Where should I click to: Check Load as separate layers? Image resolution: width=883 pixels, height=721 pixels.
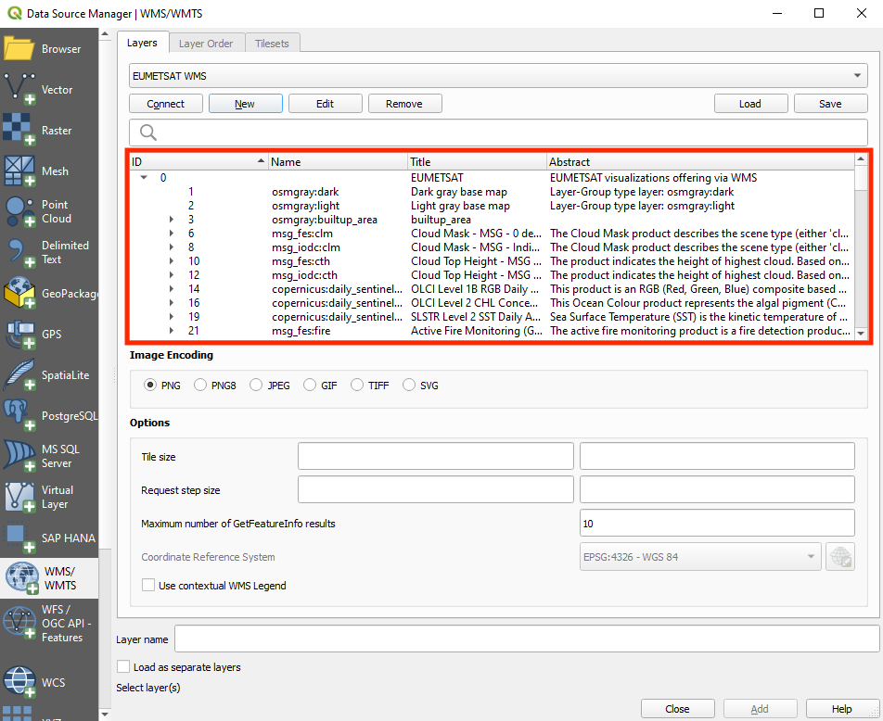point(124,667)
